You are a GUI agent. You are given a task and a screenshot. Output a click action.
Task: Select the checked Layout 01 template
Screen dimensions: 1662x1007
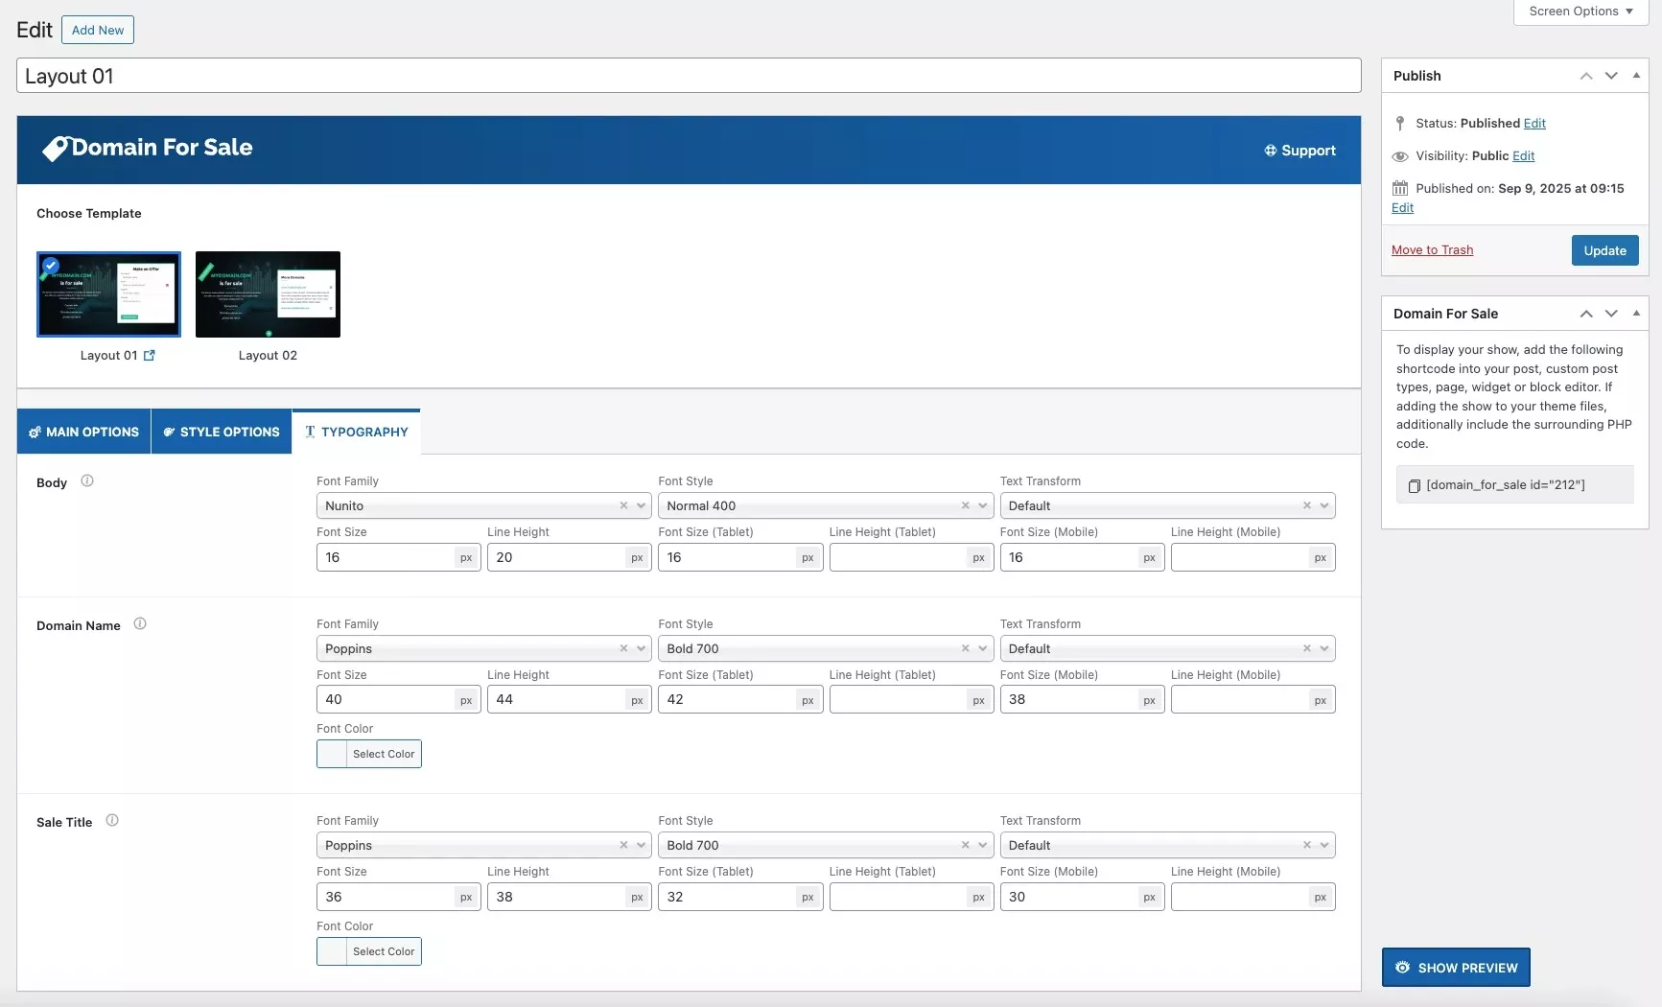point(108,294)
